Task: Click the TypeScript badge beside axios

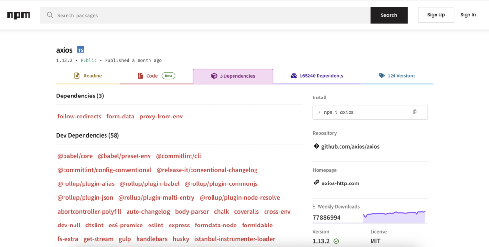Action: [81, 50]
